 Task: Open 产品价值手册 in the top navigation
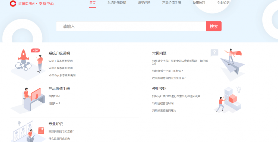tap(172, 3)
